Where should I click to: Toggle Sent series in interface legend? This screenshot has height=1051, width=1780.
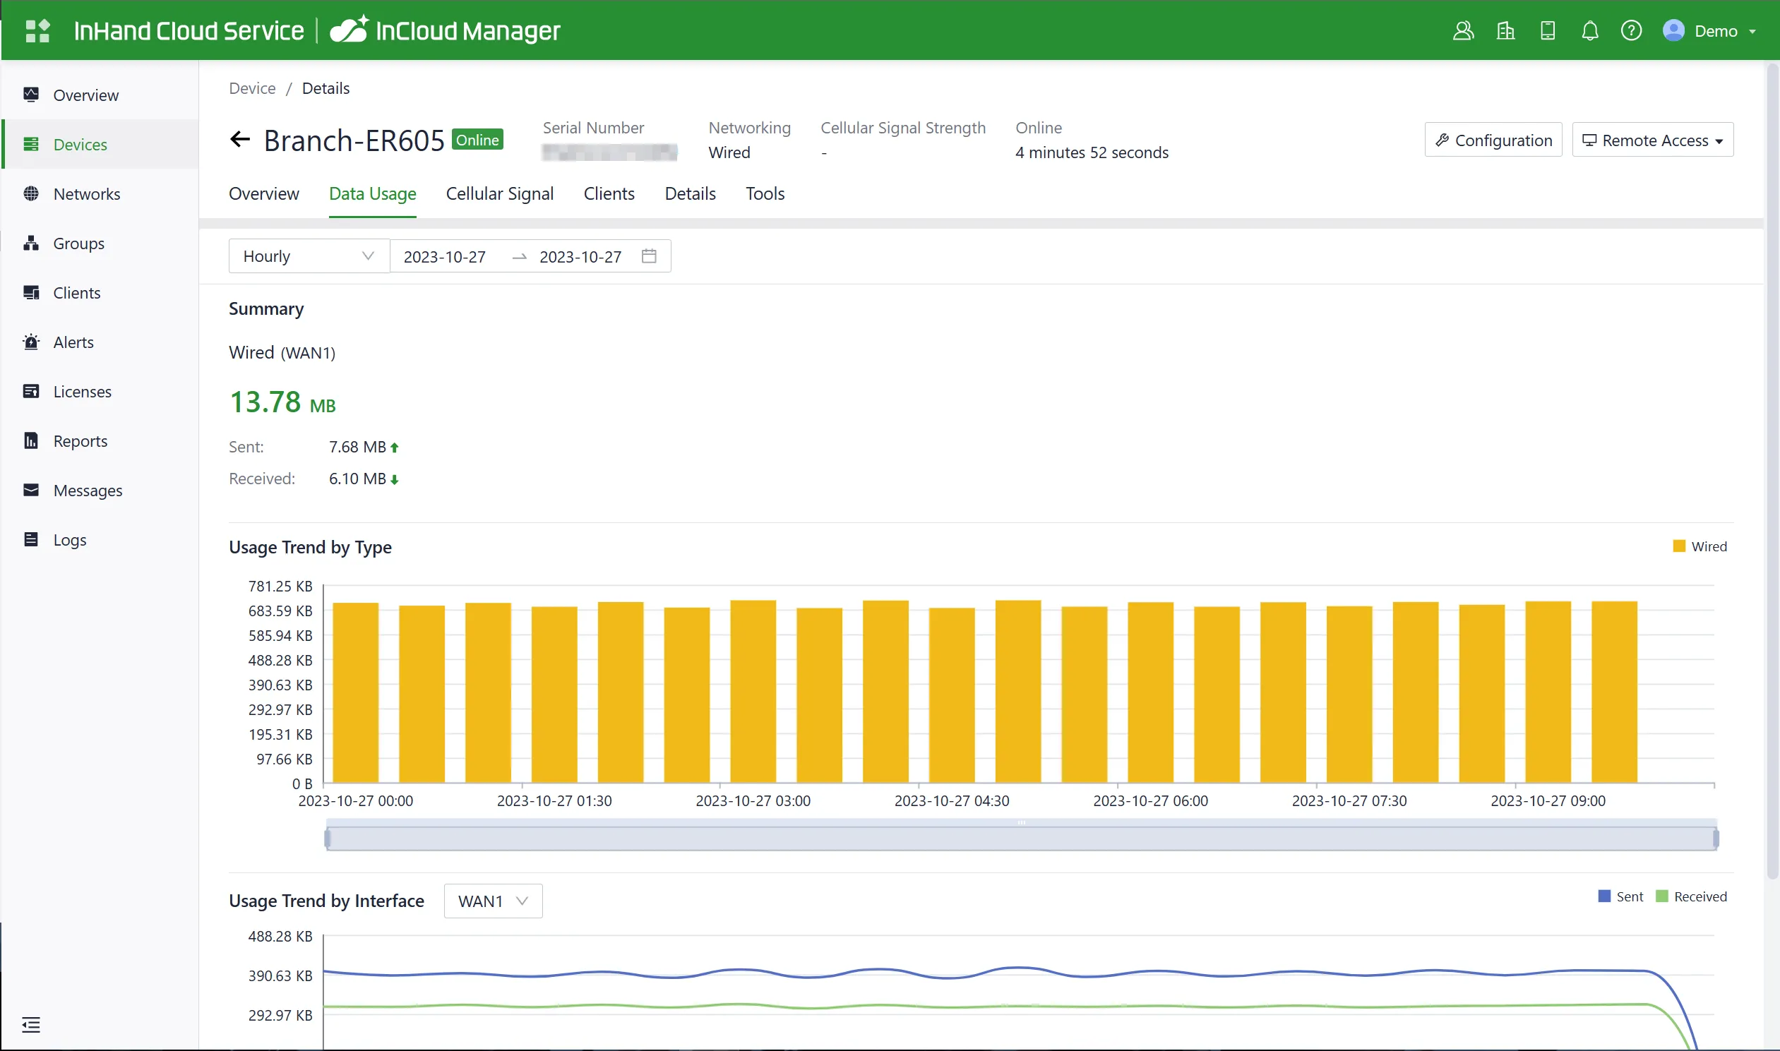(1620, 896)
